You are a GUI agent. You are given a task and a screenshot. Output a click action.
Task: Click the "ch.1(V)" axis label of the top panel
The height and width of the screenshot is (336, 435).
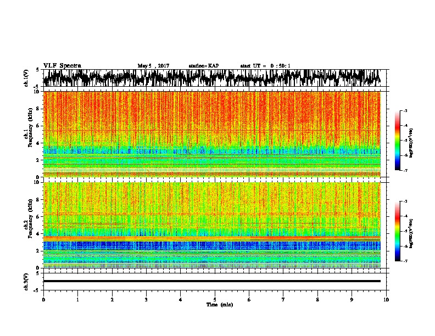coord(26,78)
